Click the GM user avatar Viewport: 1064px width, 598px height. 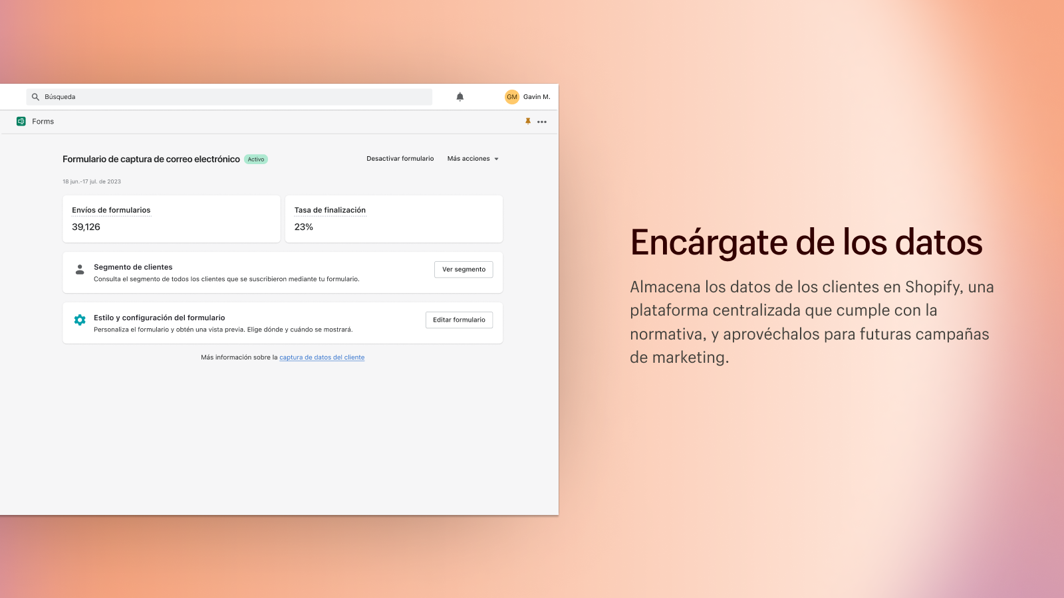512,97
